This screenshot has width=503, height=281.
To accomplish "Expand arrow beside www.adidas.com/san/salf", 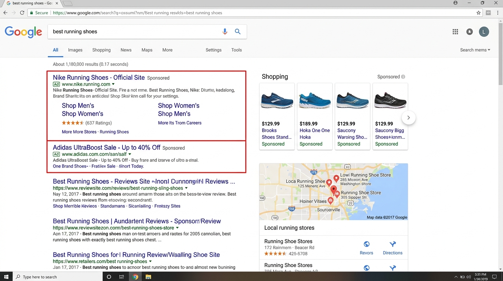I will [x=130, y=154].
